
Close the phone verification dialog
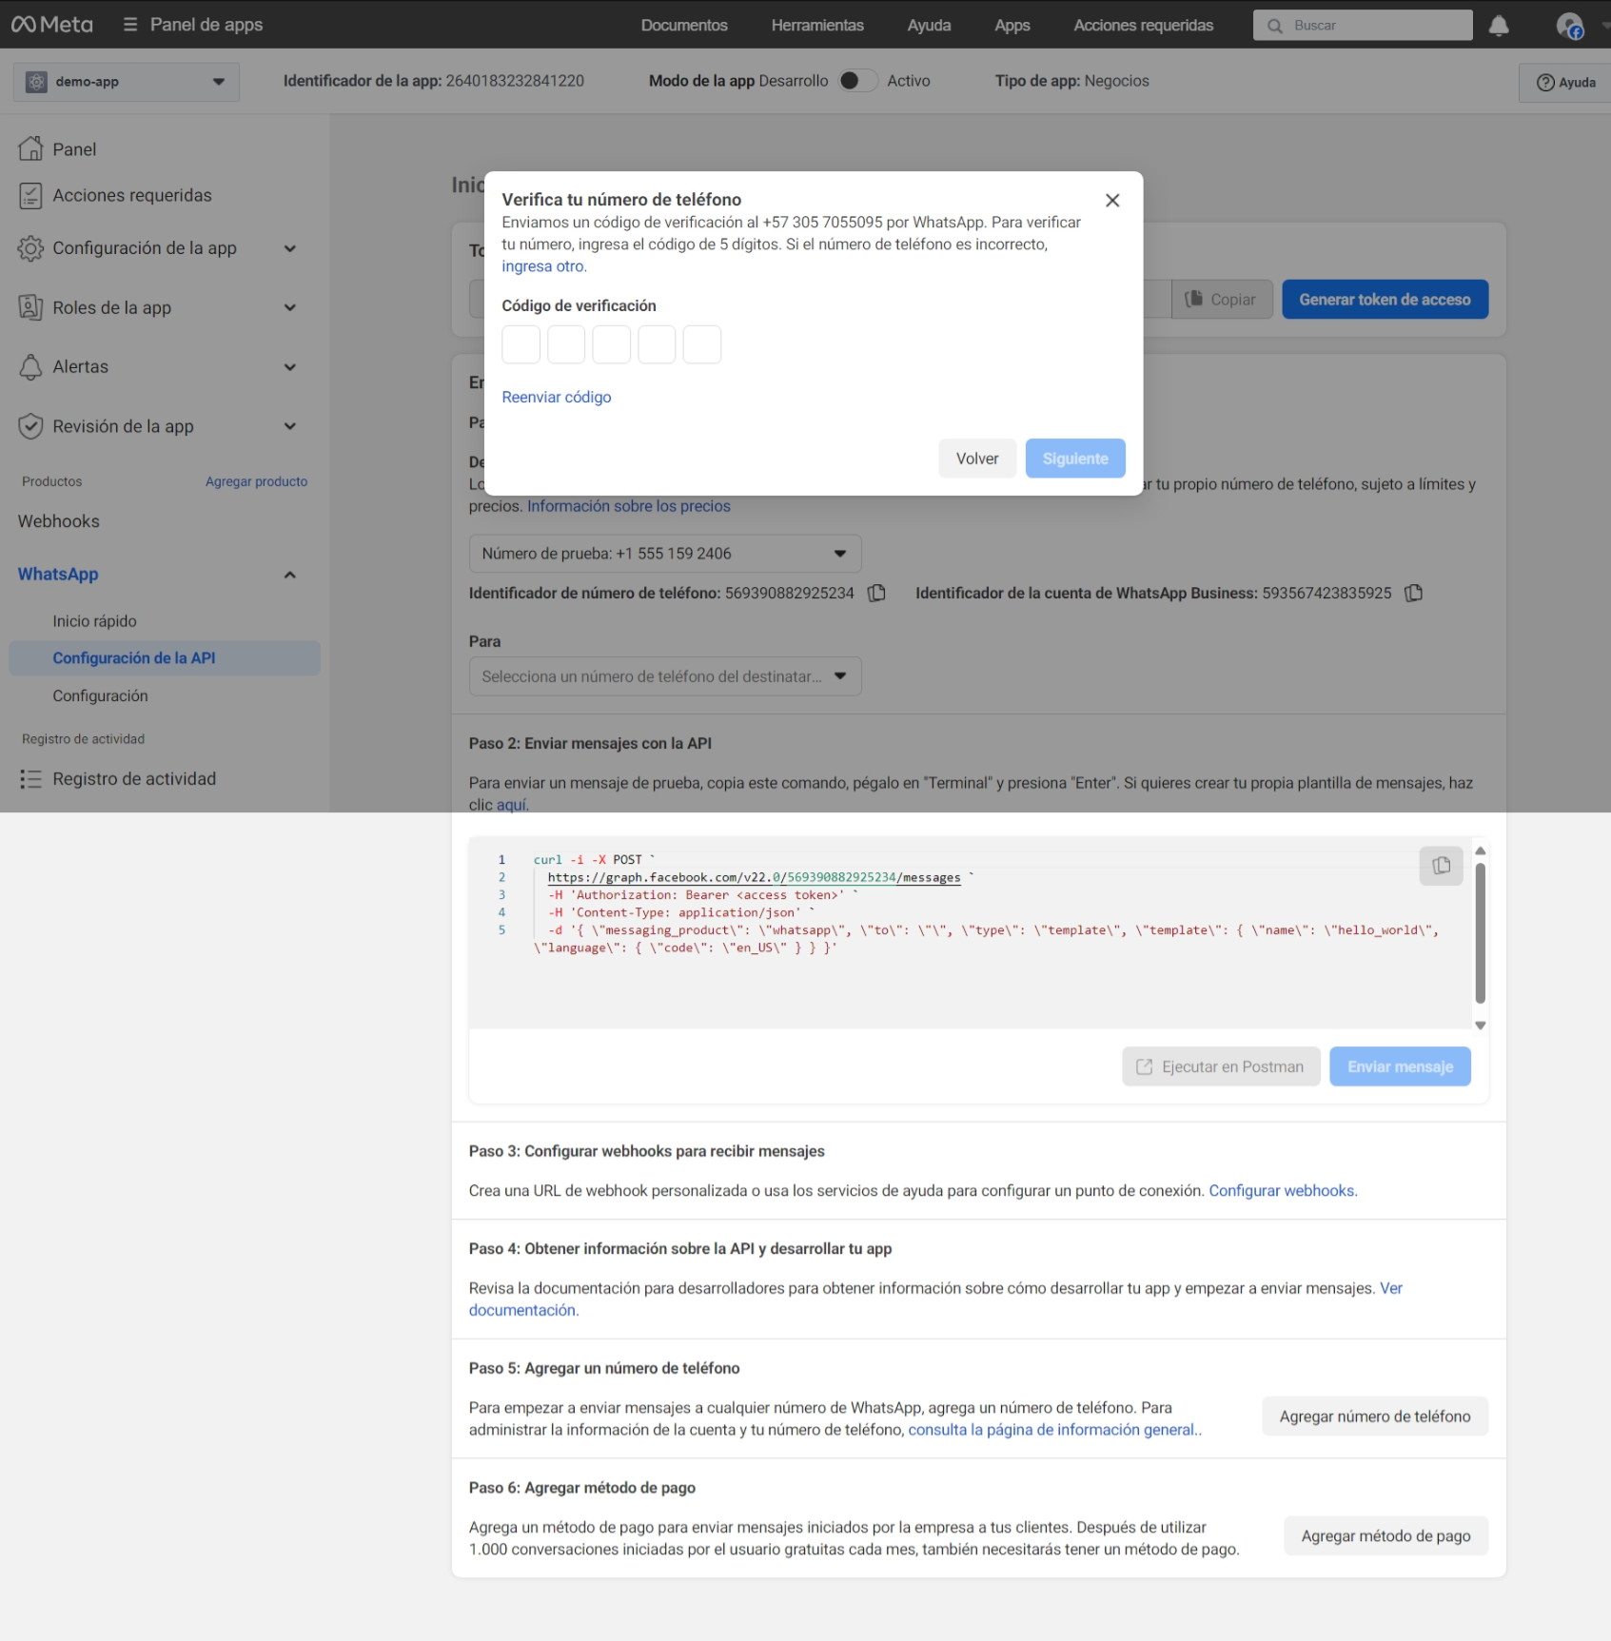click(1111, 200)
